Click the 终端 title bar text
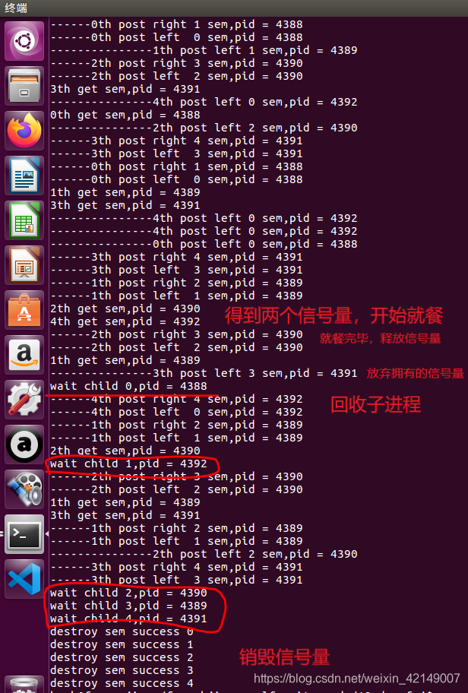Screen dimensions: 468x693 pyautogui.click(x=16, y=8)
